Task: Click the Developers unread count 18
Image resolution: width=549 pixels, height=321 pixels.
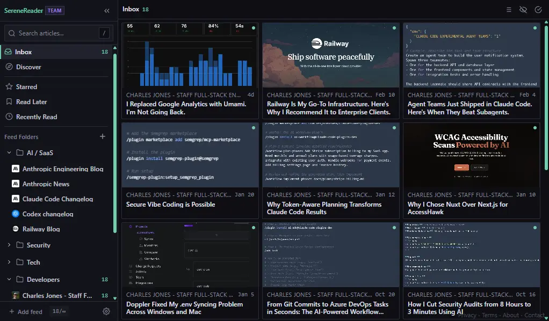Action: pyautogui.click(x=105, y=279)
